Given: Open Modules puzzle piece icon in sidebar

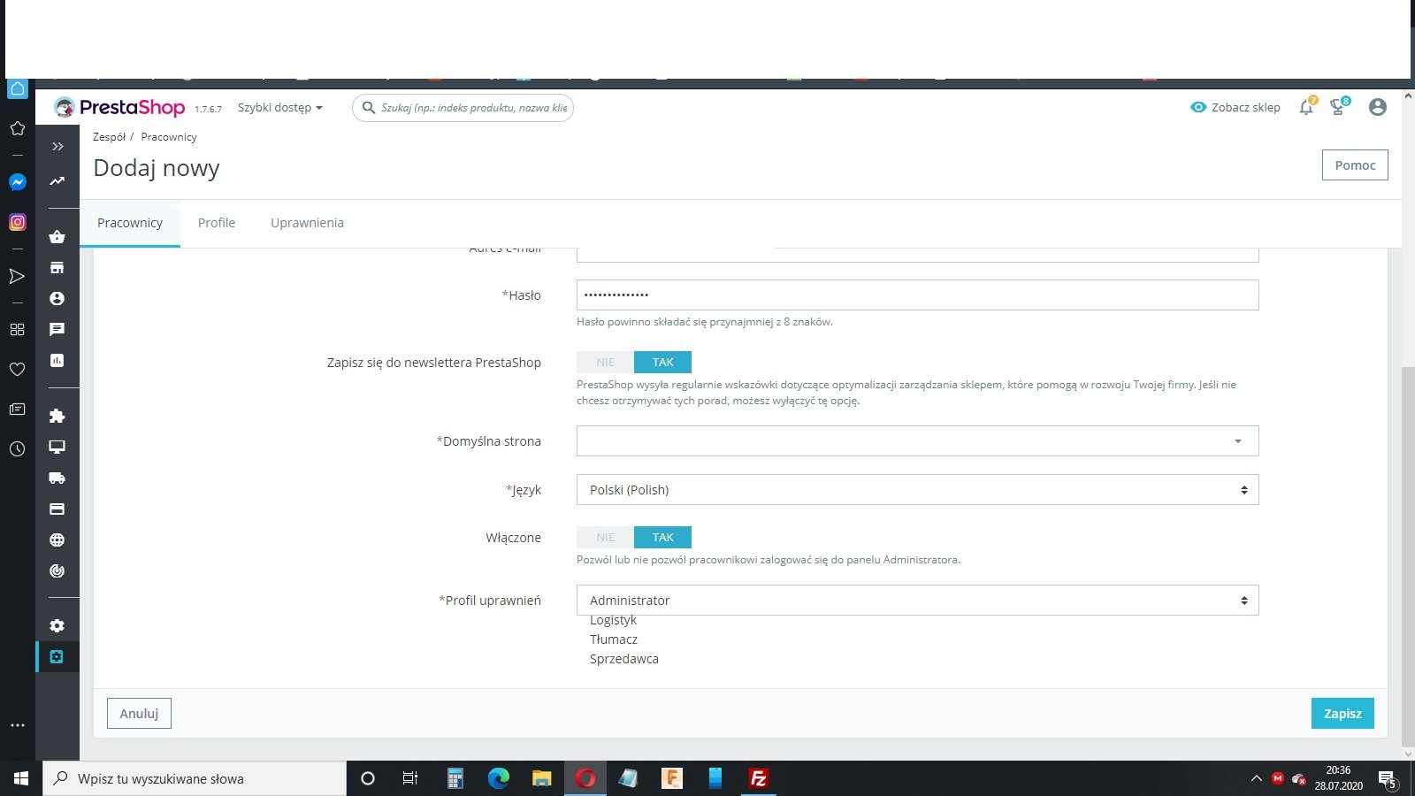Looking at the screenshot, I should [x=57, y=416].
